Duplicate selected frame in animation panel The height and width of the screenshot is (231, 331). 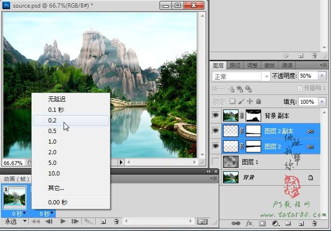(103, 221)
